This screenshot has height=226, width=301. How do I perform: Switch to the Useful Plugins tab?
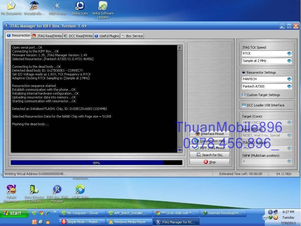coord(107,36)
